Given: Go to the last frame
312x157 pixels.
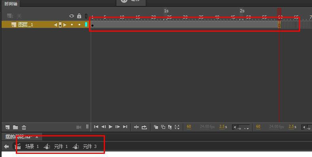Looking at the screenshot, I should click(x=125, y=127).
